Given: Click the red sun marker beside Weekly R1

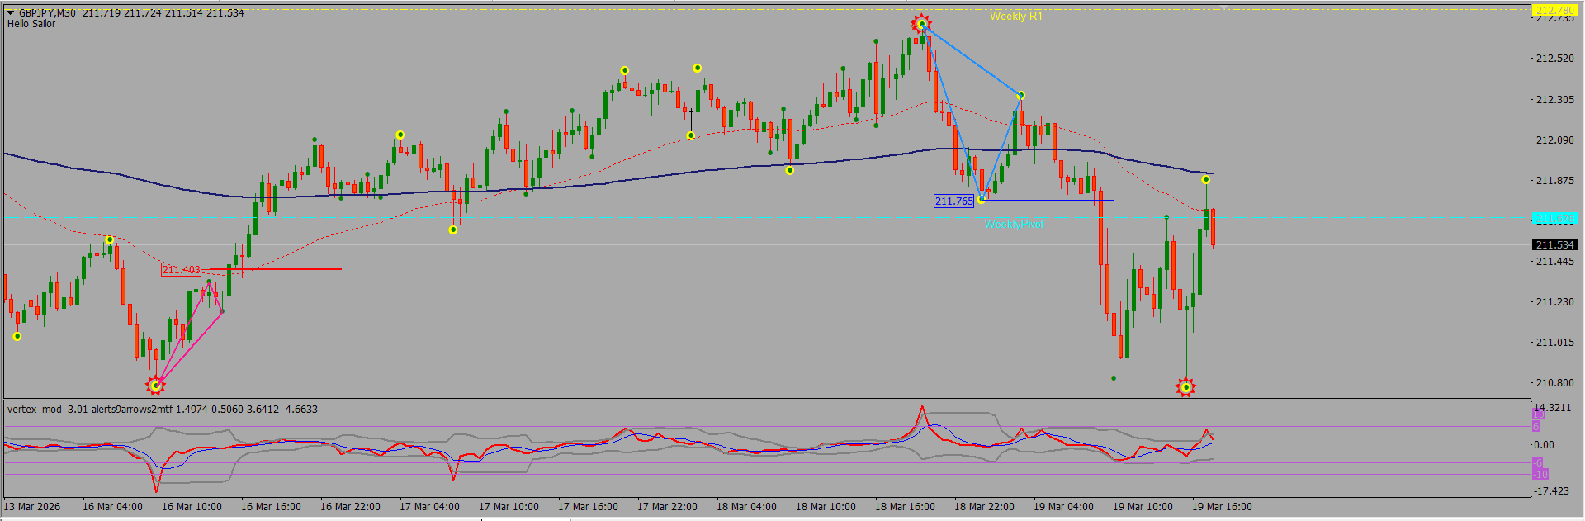Looking at the screenshot, I should 921,23.
